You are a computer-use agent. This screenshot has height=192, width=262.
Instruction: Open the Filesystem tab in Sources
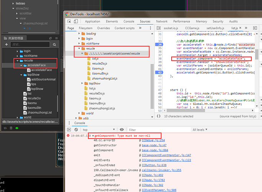point(85,28)
